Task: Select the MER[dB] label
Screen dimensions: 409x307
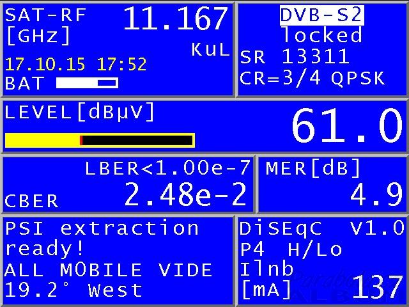Action: pos(313,168)
